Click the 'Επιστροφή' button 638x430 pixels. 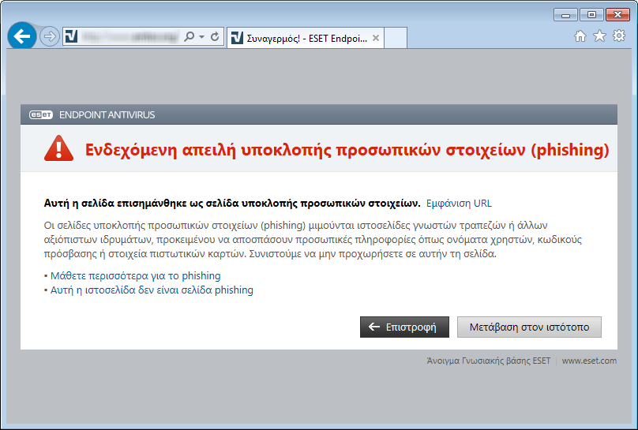[404, 327]
